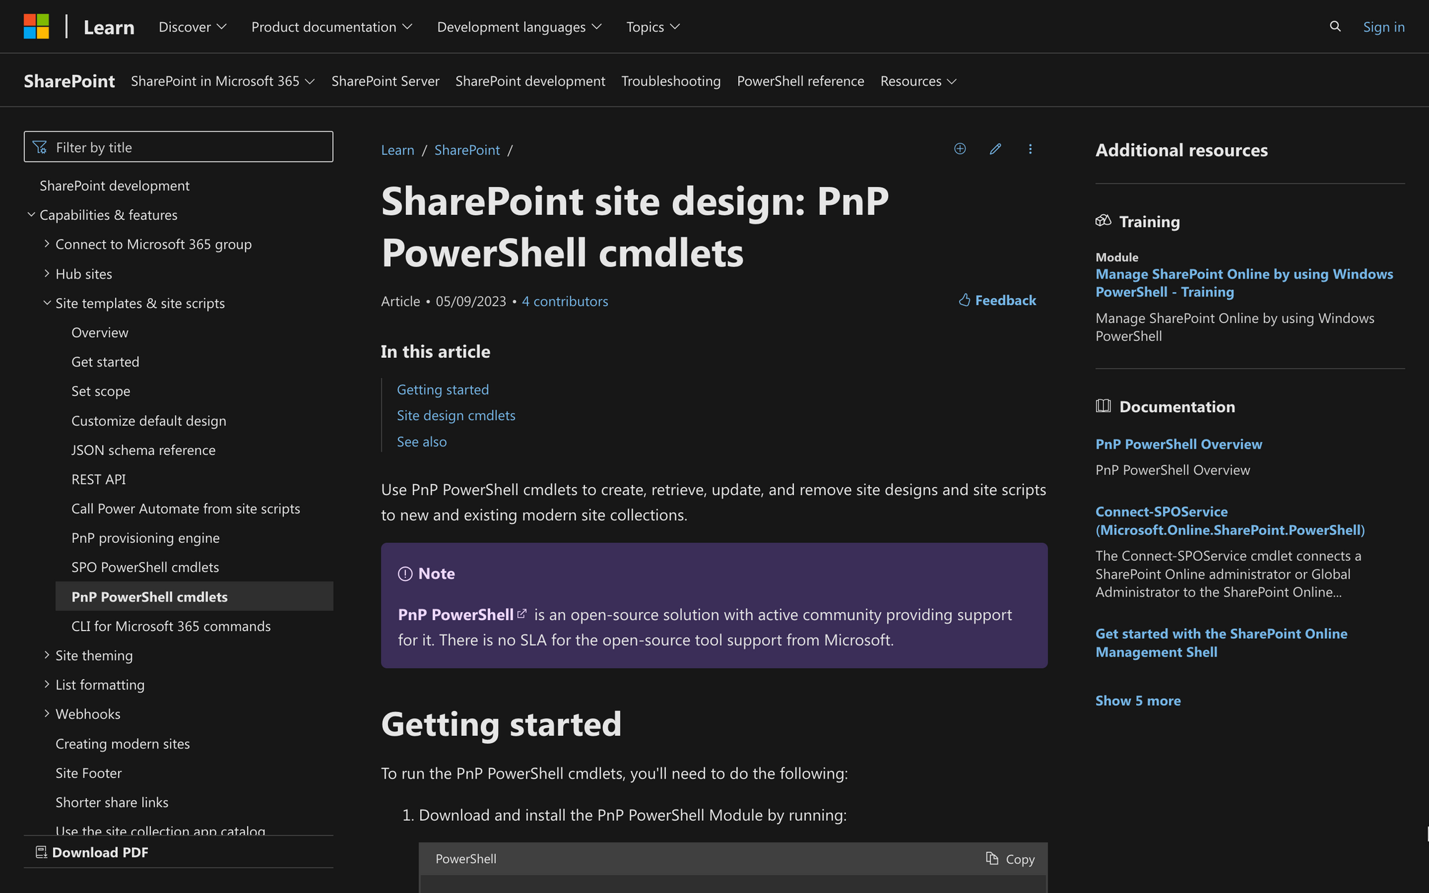Open the Discover dropdown

coord(192,27)
